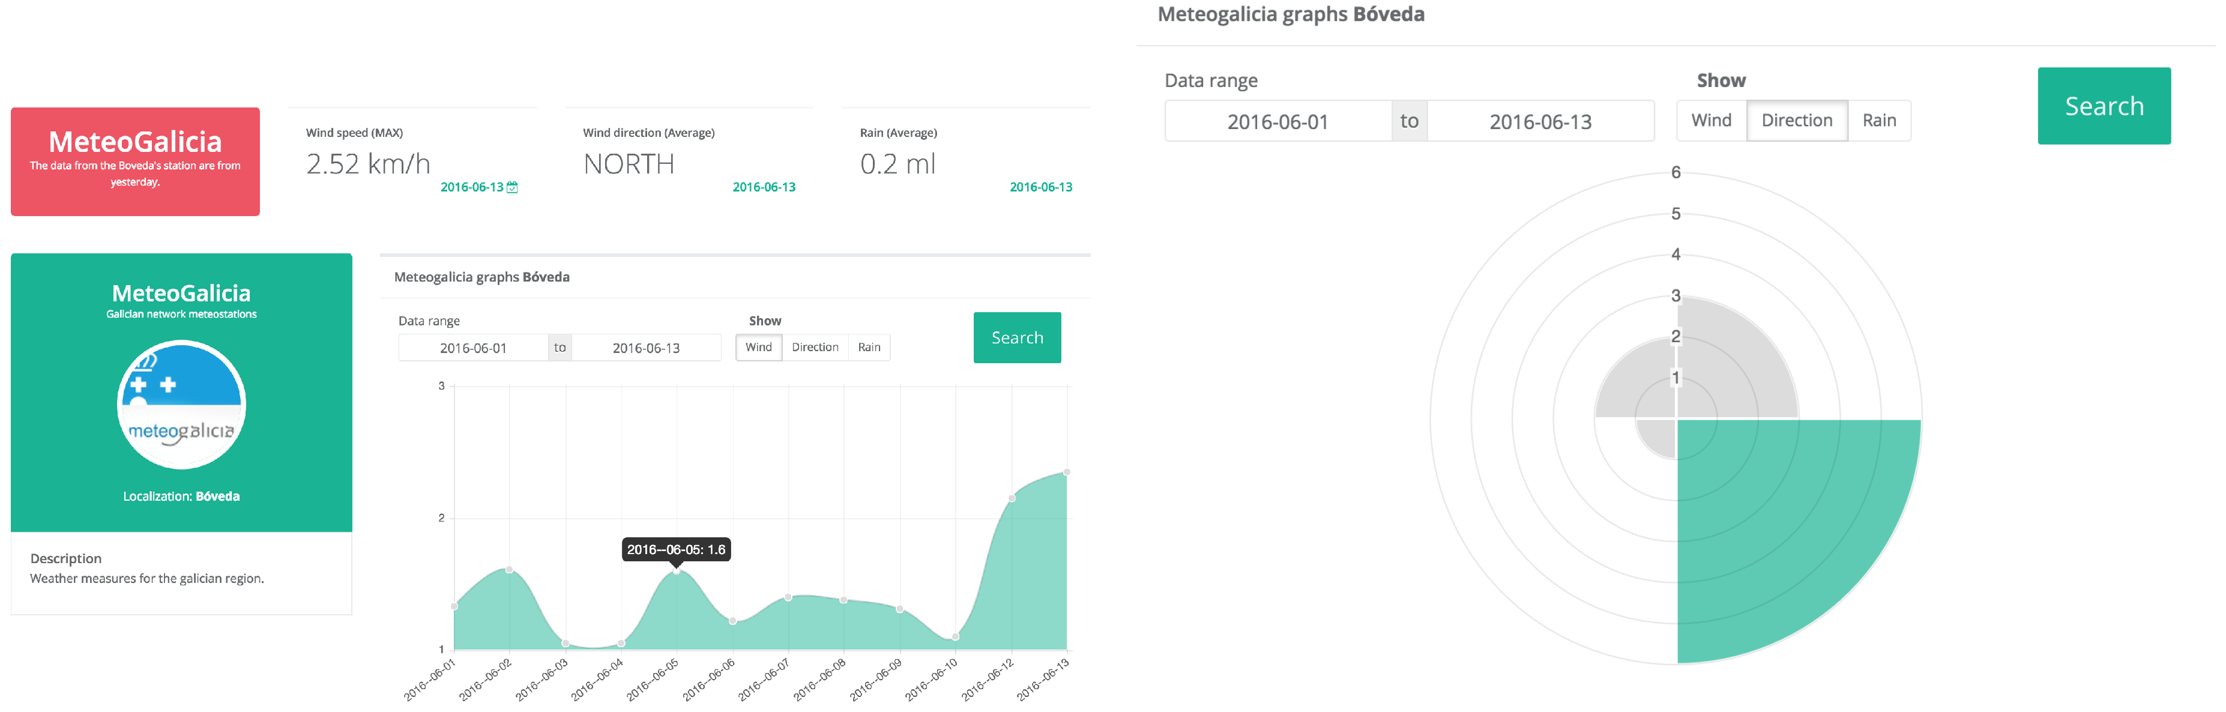Image resolution: width=2226 pixels, height=712 pixels.
Task: Click the 'Description' heading in station card
Action: pyautogui.click(x=65, y=559)
